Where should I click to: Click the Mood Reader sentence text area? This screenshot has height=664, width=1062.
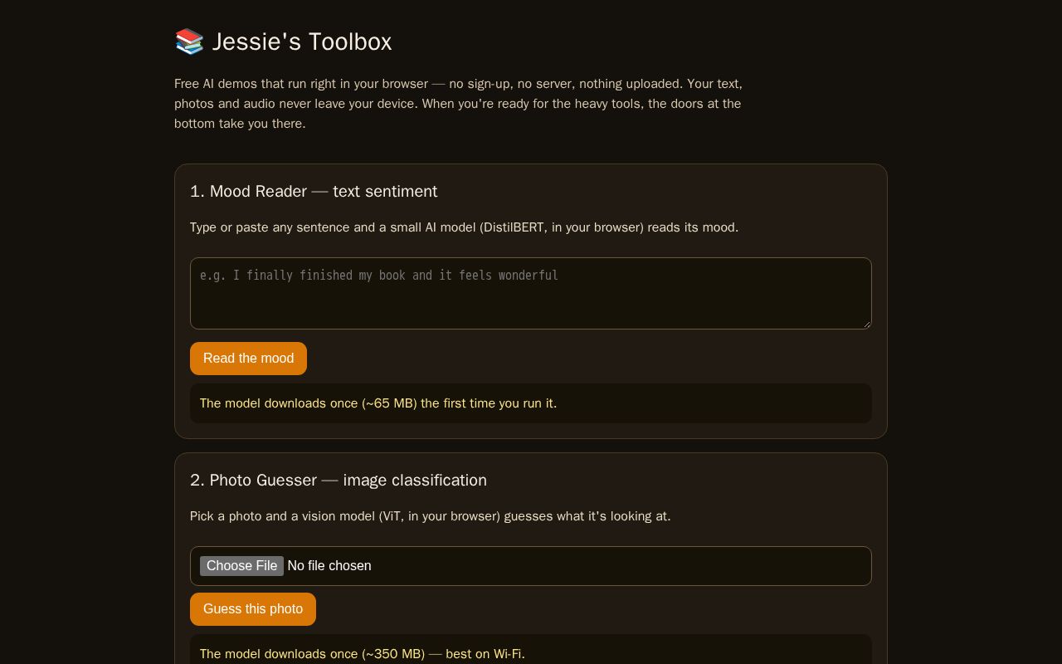(x=531, y=293)
